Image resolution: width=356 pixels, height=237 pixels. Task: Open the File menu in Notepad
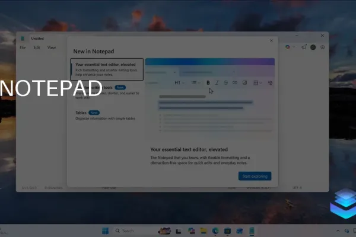pos(23,47)
